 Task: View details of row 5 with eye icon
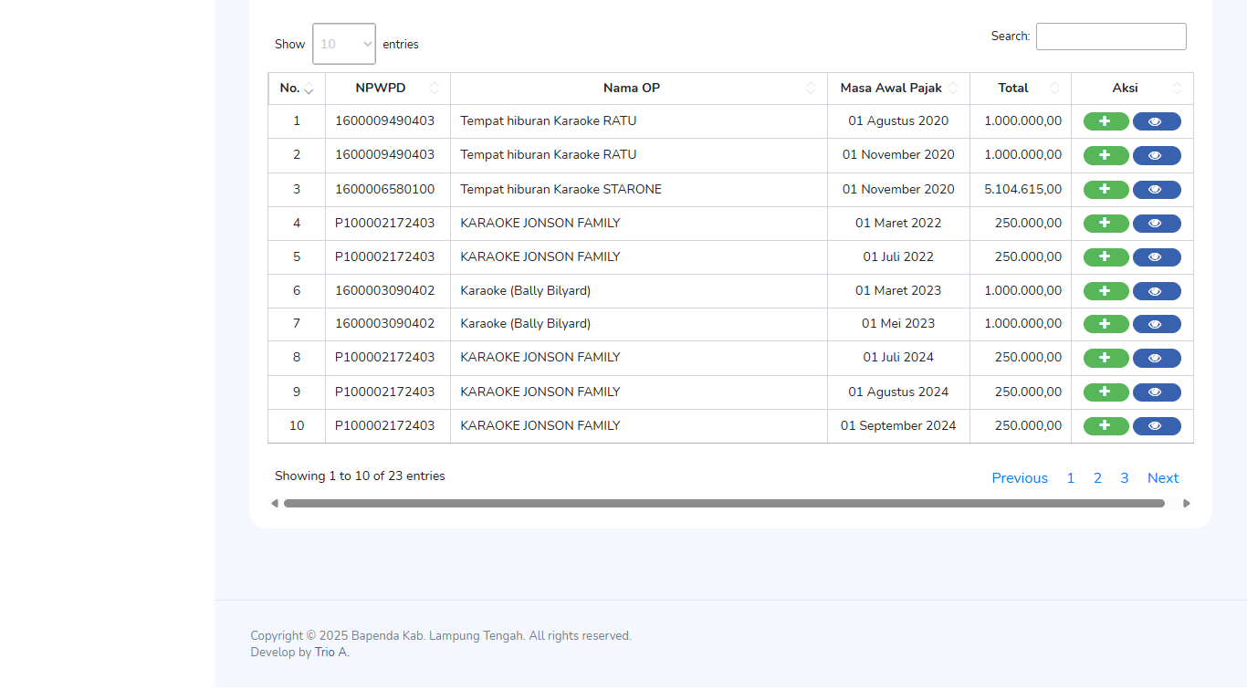[x=1156, y=257]
